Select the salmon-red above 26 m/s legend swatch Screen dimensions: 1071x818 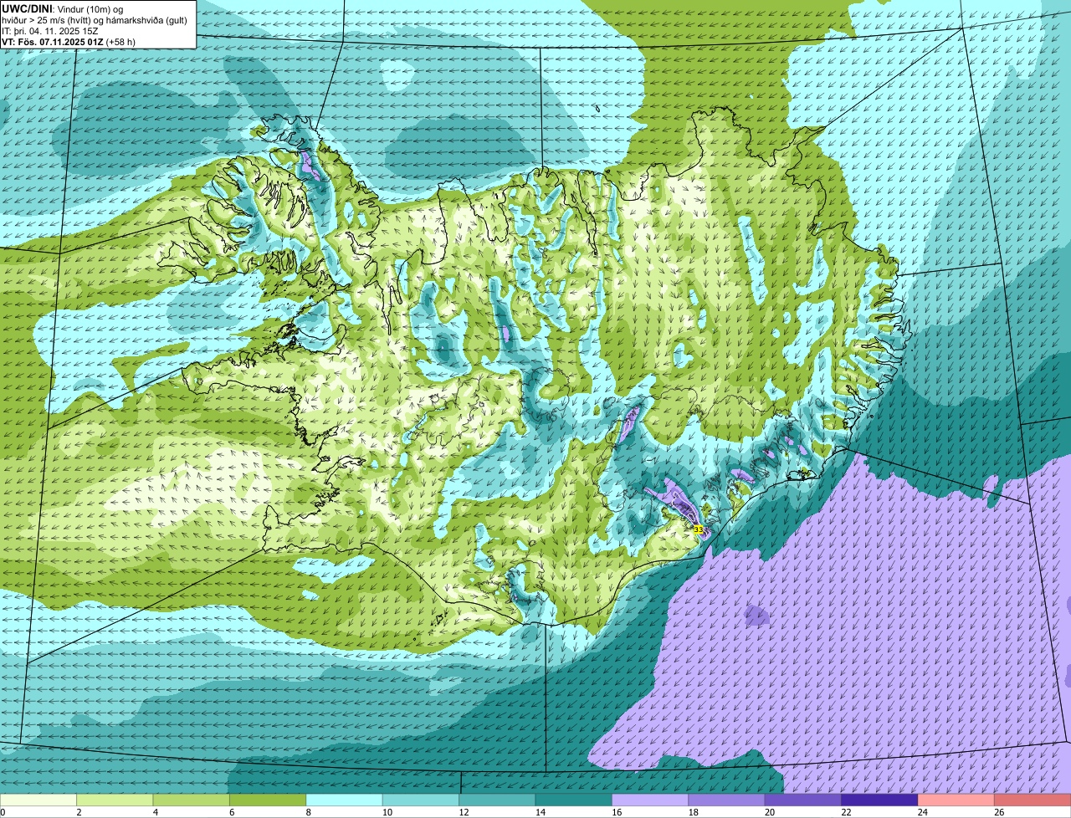1033,800
